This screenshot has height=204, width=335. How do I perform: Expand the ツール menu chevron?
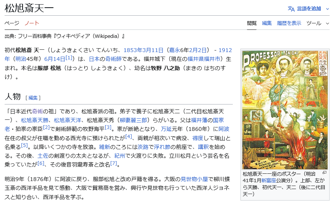(327, 23)
